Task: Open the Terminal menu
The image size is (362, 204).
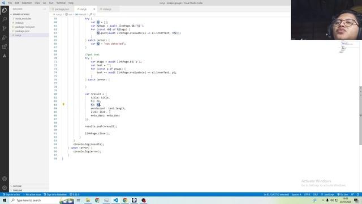Action: pyautogui.click(x=61, y=3)
